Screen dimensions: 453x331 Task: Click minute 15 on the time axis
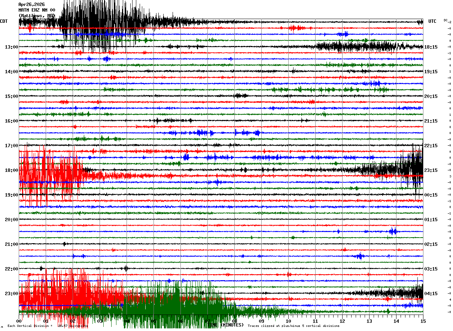click(423, 321)
